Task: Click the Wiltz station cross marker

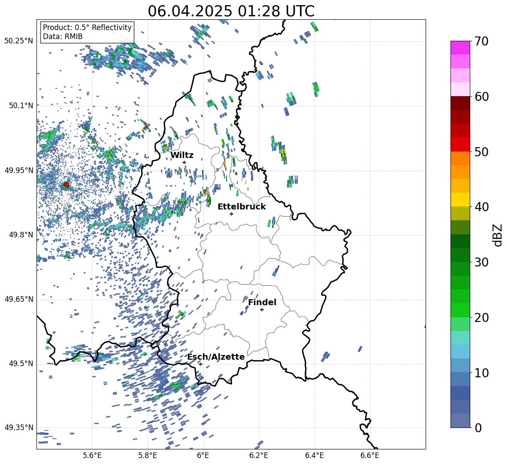Action: 184,162
